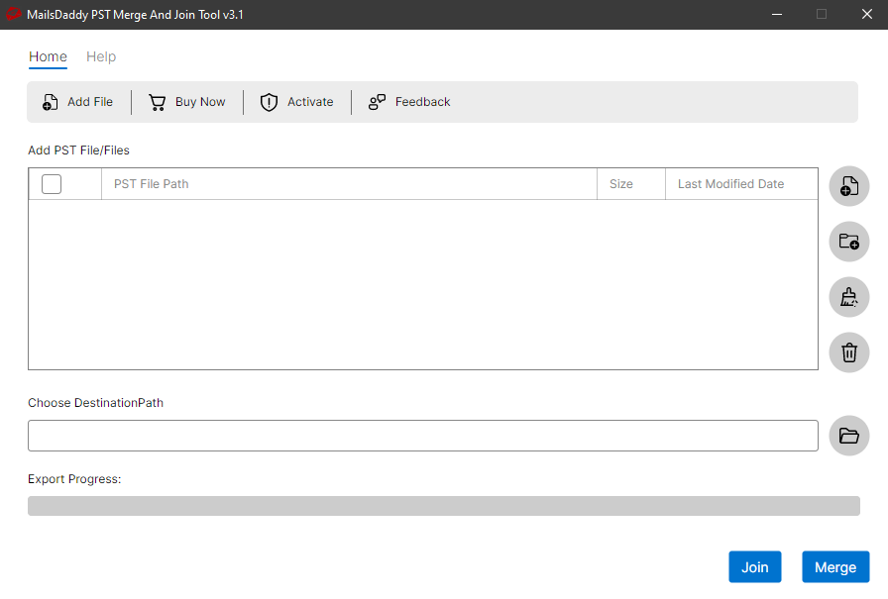Viewport: 888px width, 599px height.
Task: Switch to the Help tab
Action: (x=101, y=56)
